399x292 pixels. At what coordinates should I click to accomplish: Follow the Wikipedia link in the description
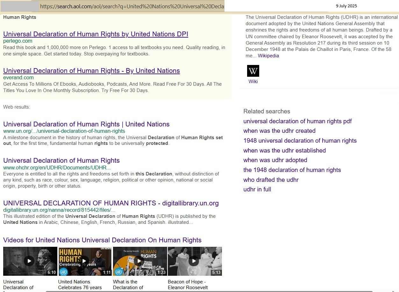click(268, 56)
